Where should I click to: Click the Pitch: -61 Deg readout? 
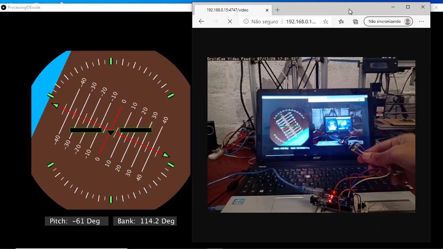76,221
